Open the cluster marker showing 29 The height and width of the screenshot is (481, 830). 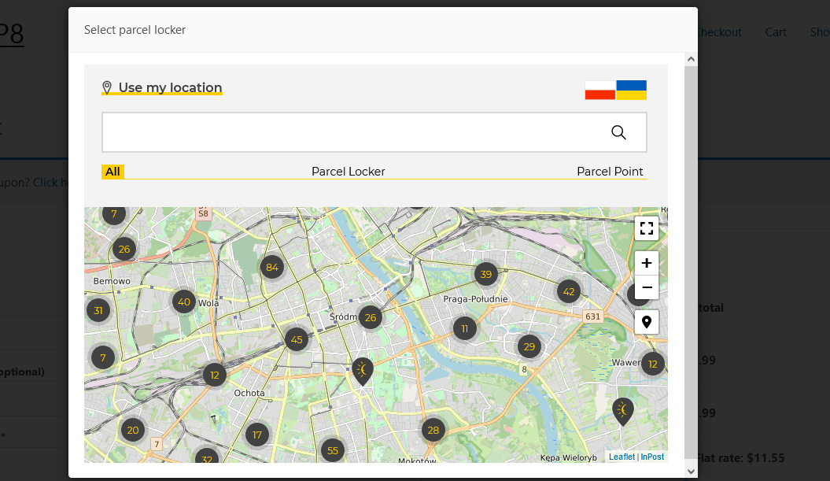tap(529, 346)
